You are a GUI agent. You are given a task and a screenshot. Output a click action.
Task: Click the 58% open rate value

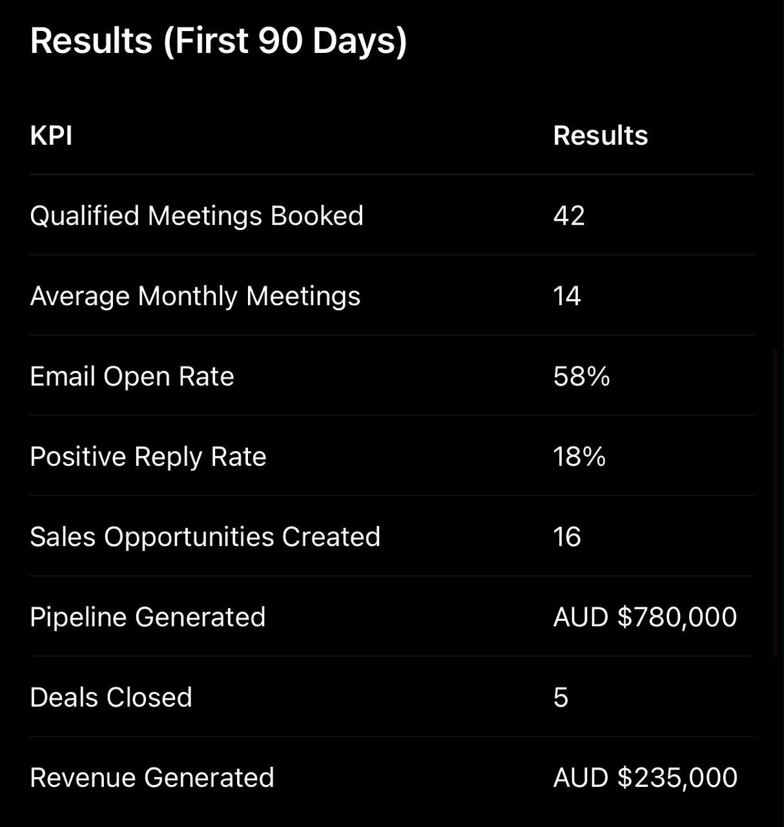[x=581, y=376]
